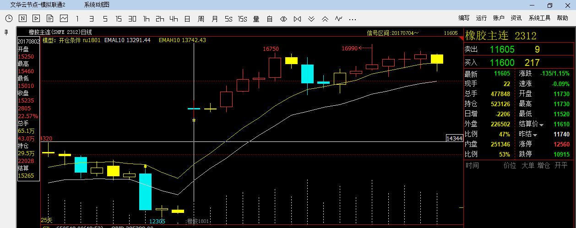Click the 模型: 开仓条件 ru1801 label

click(x=71, y=40)
